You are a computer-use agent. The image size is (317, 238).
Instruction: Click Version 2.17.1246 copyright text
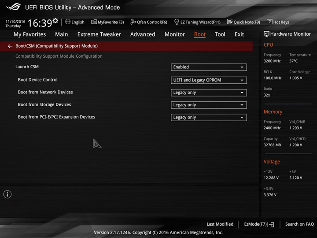(158, 233)
